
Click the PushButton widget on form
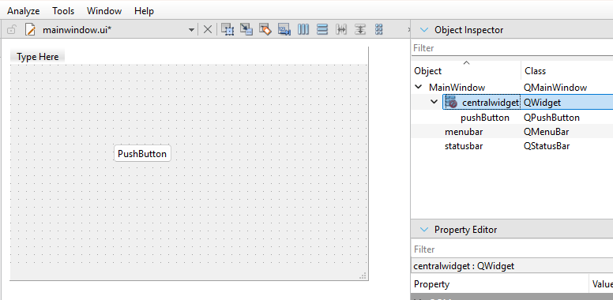(x=142, y=153)
